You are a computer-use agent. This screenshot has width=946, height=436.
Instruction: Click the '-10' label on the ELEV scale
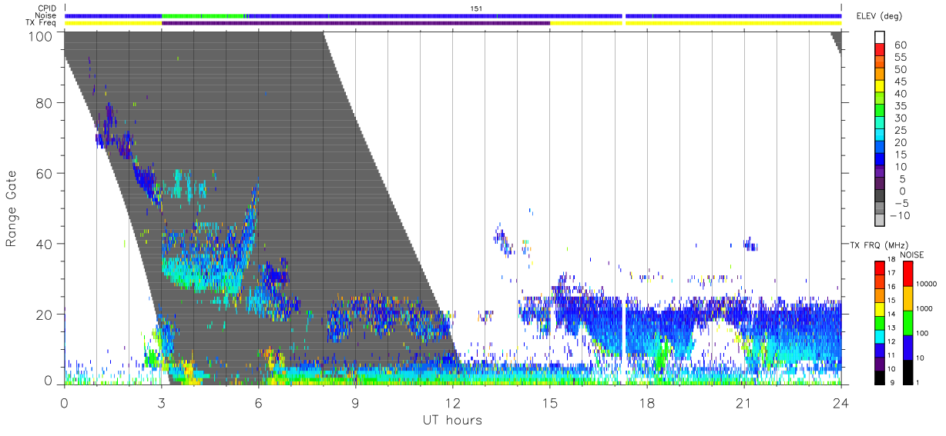tap(901, 215)
